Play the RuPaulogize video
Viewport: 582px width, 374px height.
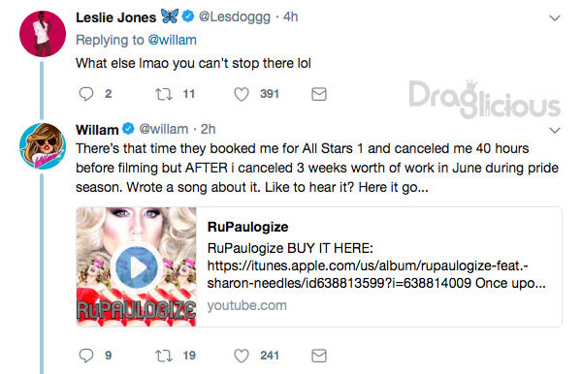click(137, 267)
